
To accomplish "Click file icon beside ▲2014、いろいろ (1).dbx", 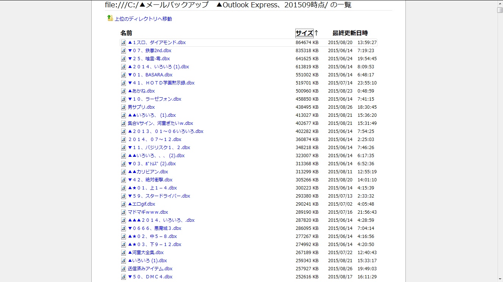I will point(124,67).
